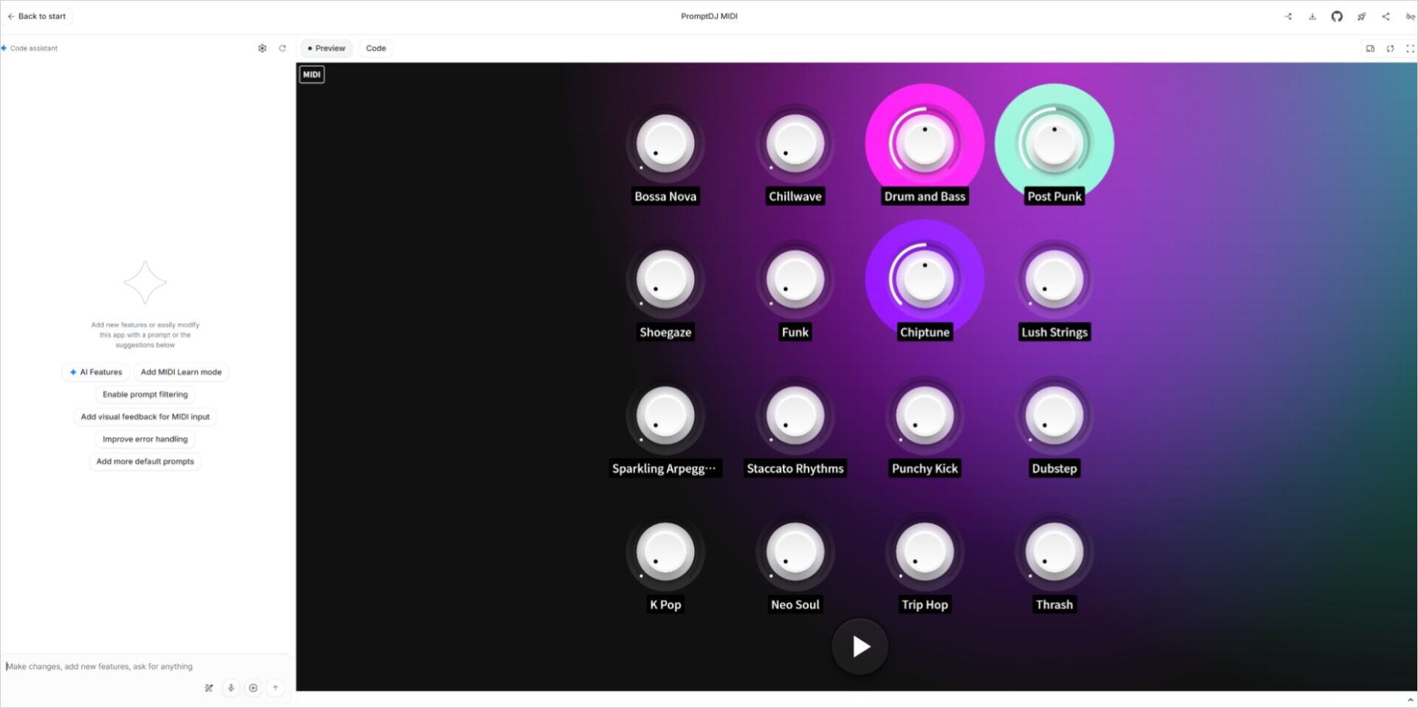Image resolution: width=1418 pixels, height=708 pixels.
Task: Toggle fullscreen preview mode
Action: point(1410,48)
